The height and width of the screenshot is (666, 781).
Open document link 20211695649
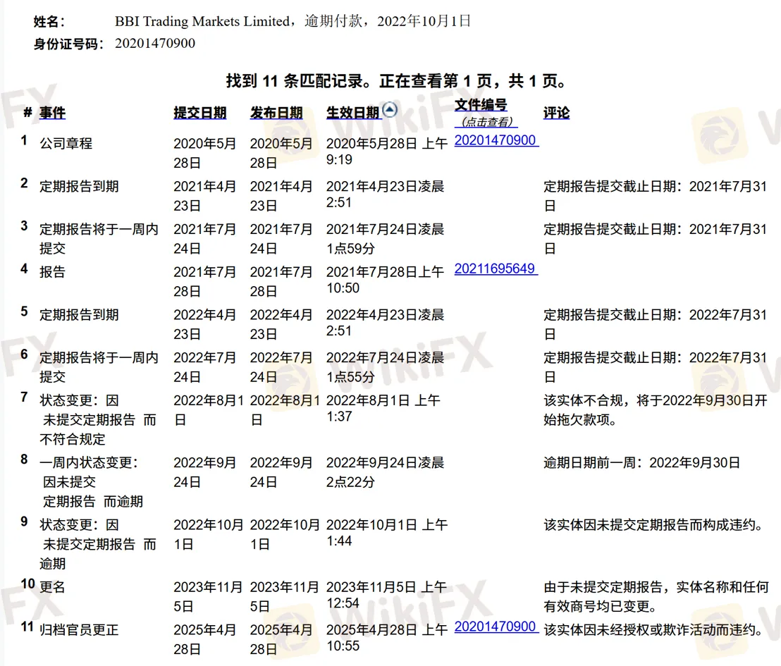[x=496, y=269]
